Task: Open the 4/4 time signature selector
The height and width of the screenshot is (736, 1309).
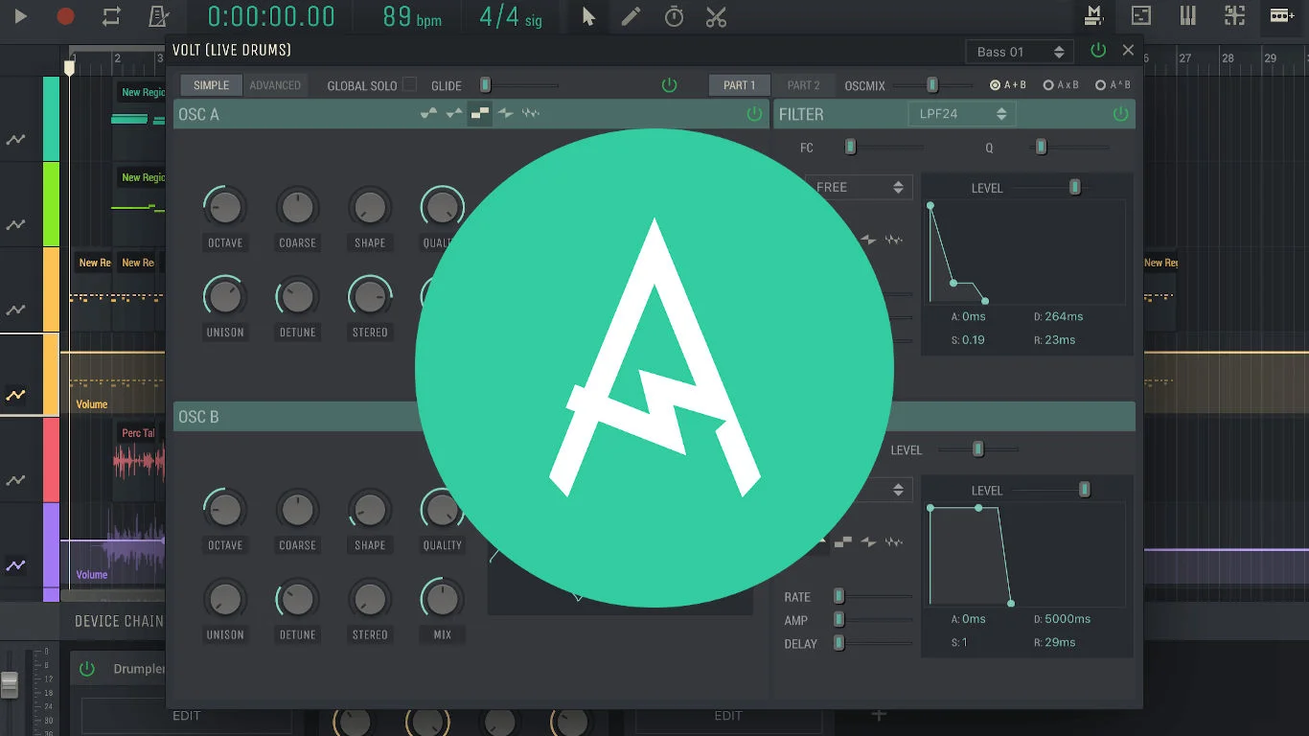Action: [x=510, y=16]
